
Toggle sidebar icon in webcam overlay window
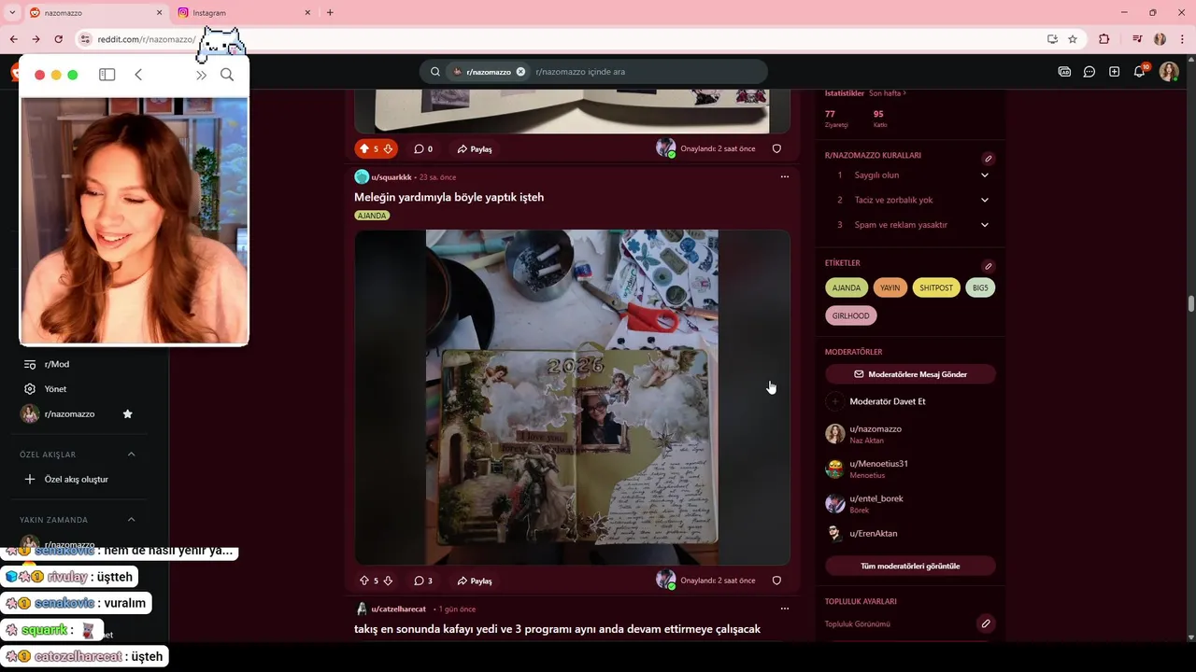107,75
